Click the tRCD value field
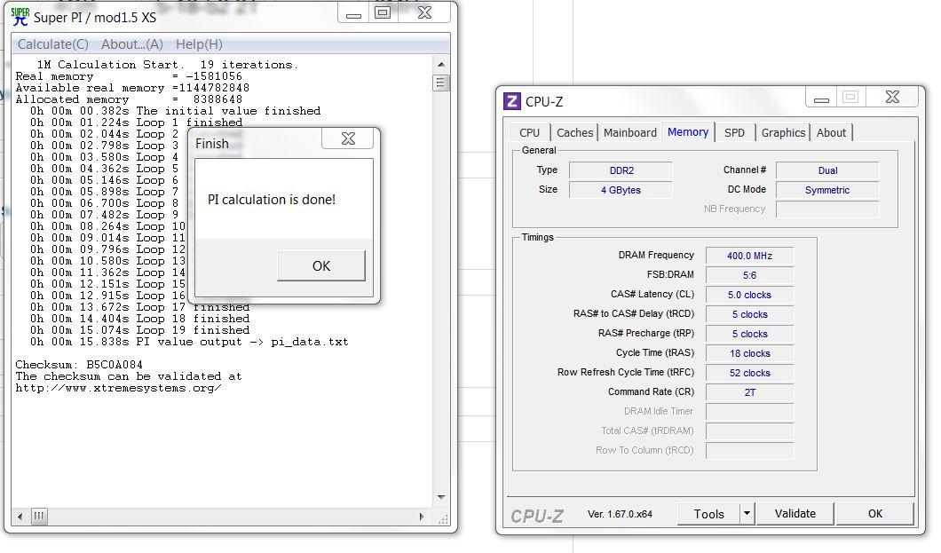The width and height of the screenshot is (941, 553). click(x=749, y=314)
